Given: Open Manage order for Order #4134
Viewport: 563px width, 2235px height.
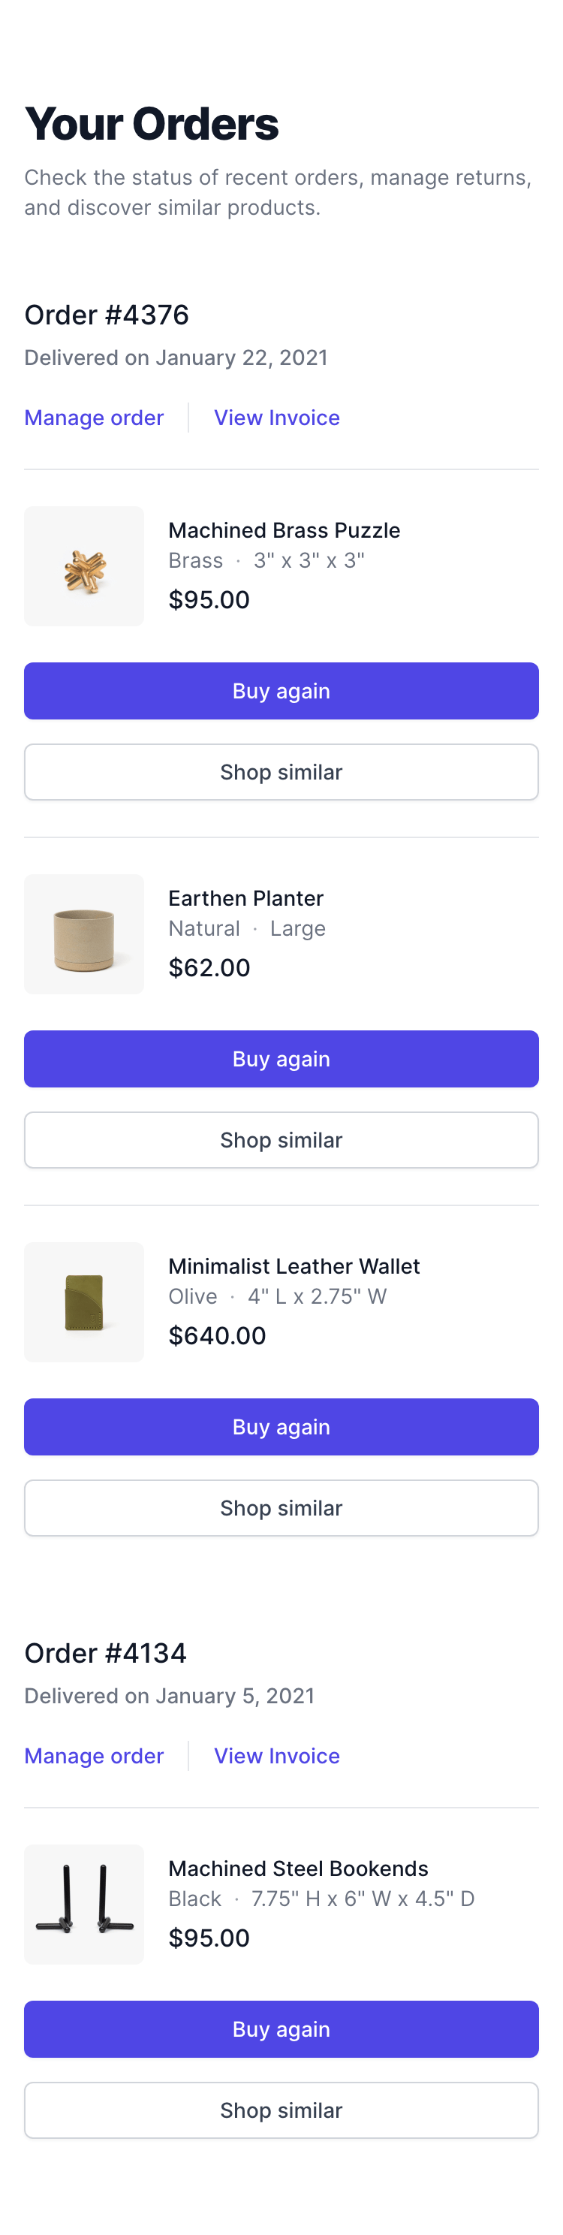Looking at the screenshot, I should pos(94,1755).
